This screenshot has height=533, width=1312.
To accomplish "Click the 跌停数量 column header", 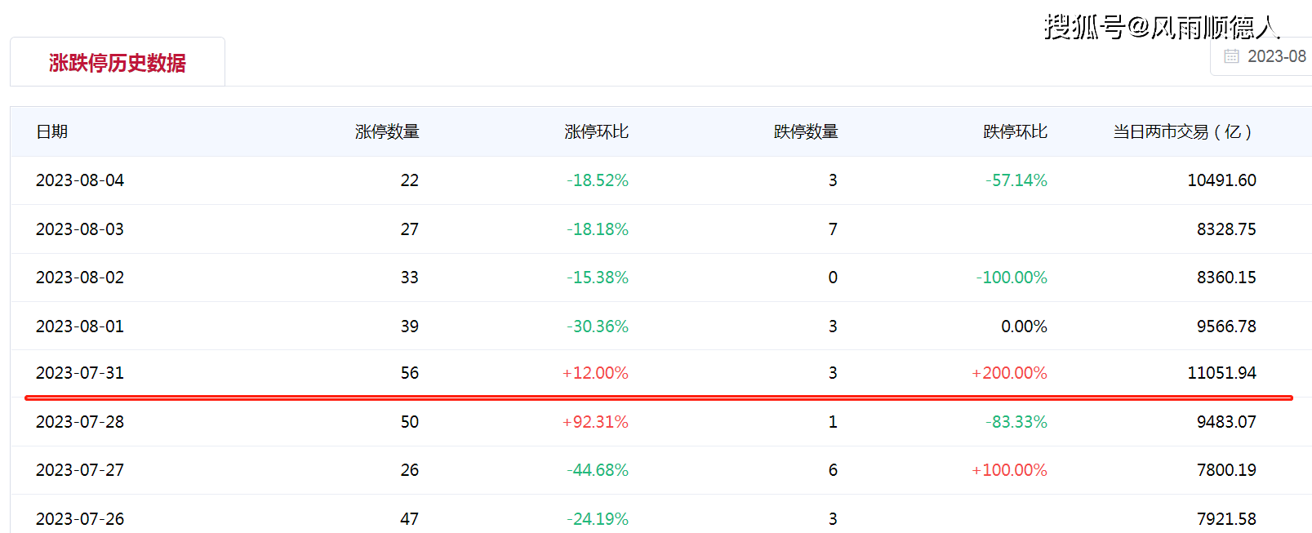I will pos(805,131).
